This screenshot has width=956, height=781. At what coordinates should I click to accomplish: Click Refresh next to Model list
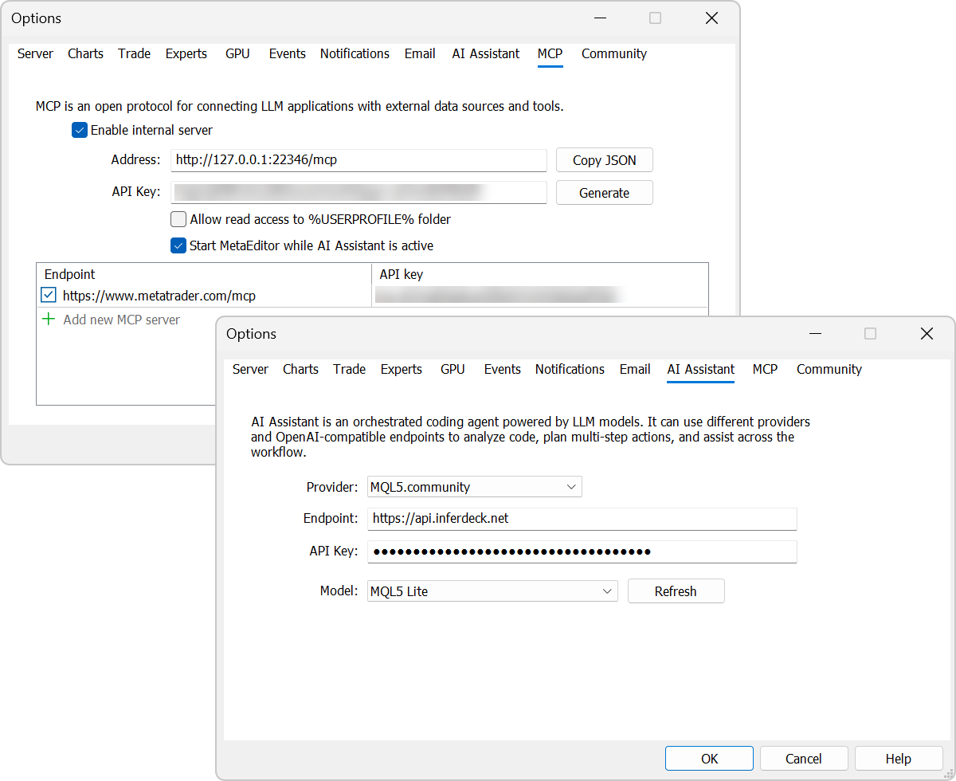(676, 591)
